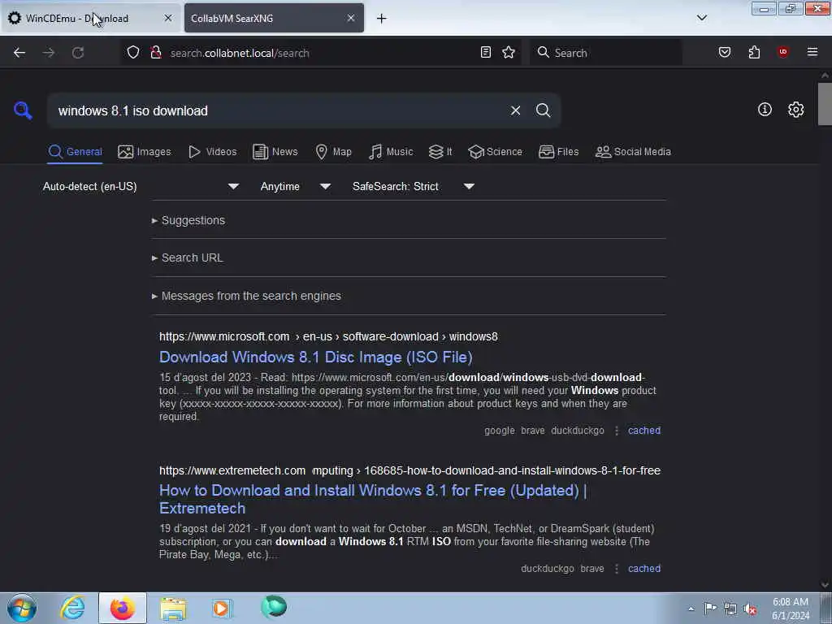Switch to Files search category
This screenshot has width=832, height=624.
(558, 152)
